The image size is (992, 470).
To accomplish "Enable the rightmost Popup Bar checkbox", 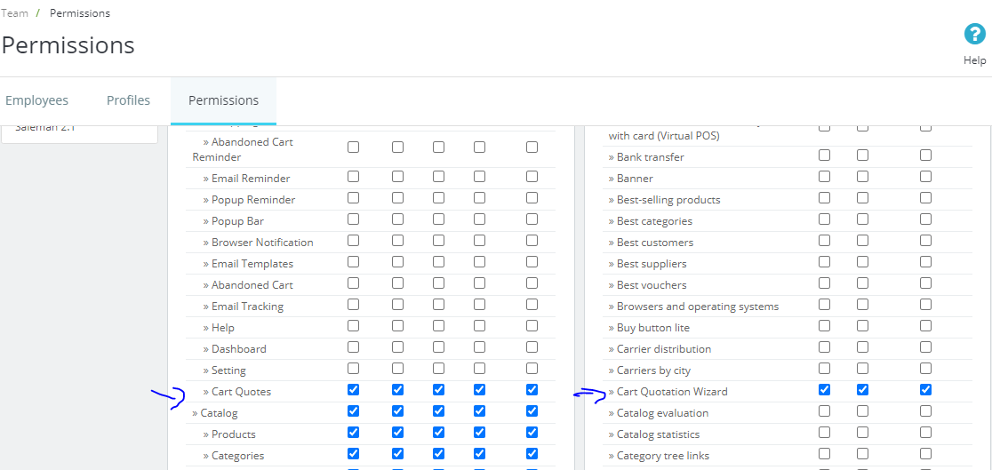I will click(x=532, y=219).
